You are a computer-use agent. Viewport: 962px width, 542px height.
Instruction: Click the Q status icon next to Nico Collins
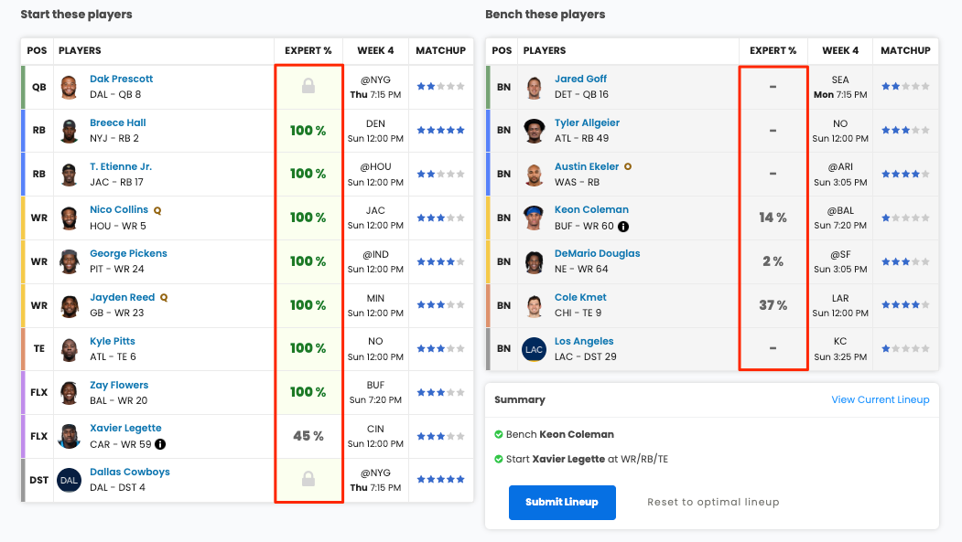point(157,210)
